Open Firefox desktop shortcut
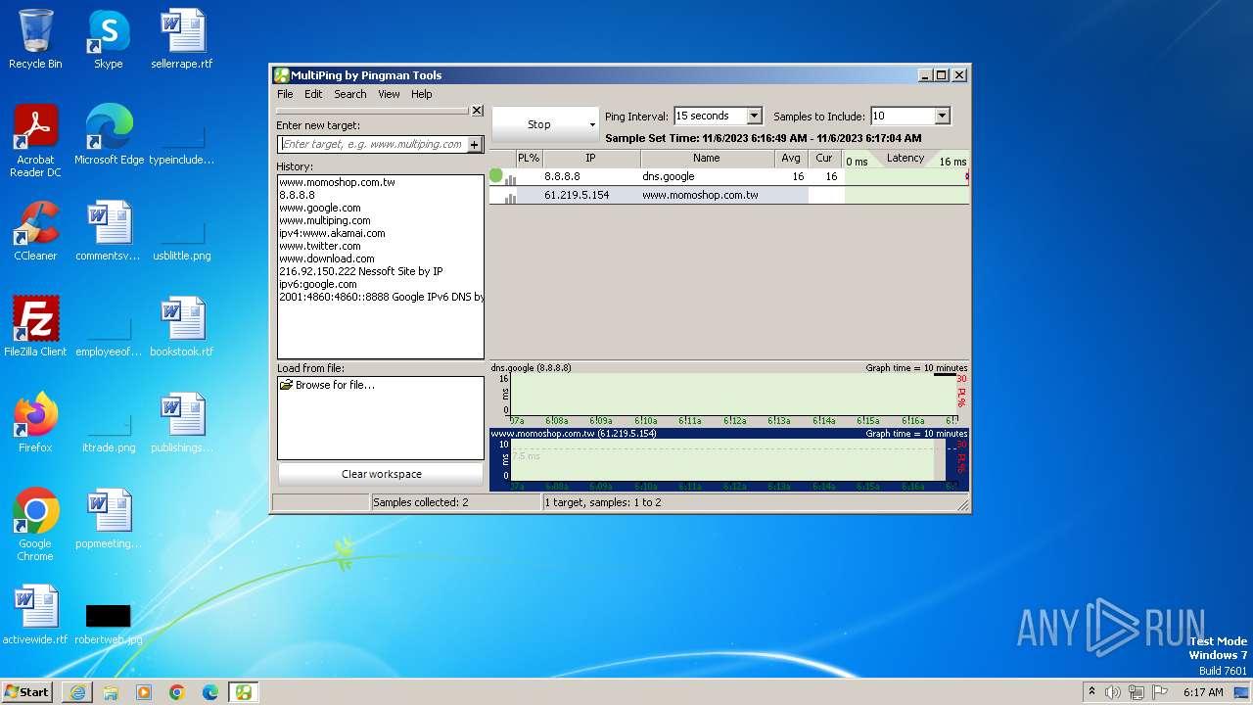Screen dimensions: 1253x705 pos(35,424)
